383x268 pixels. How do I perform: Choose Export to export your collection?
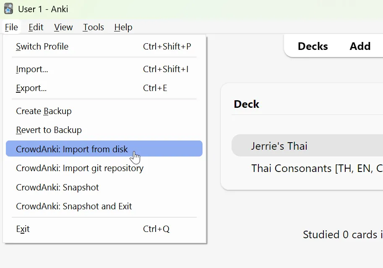[31, 88]
